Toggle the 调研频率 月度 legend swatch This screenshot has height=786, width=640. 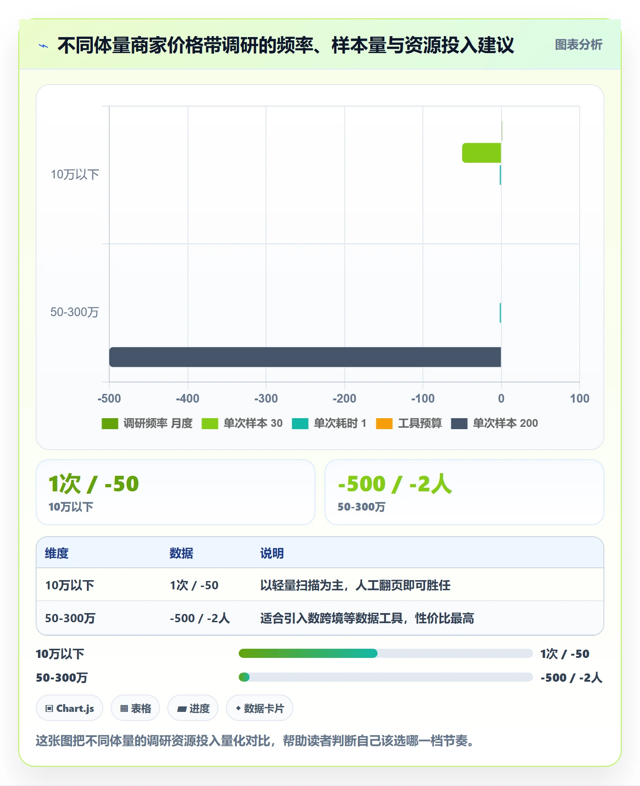(x=110, y=424)
